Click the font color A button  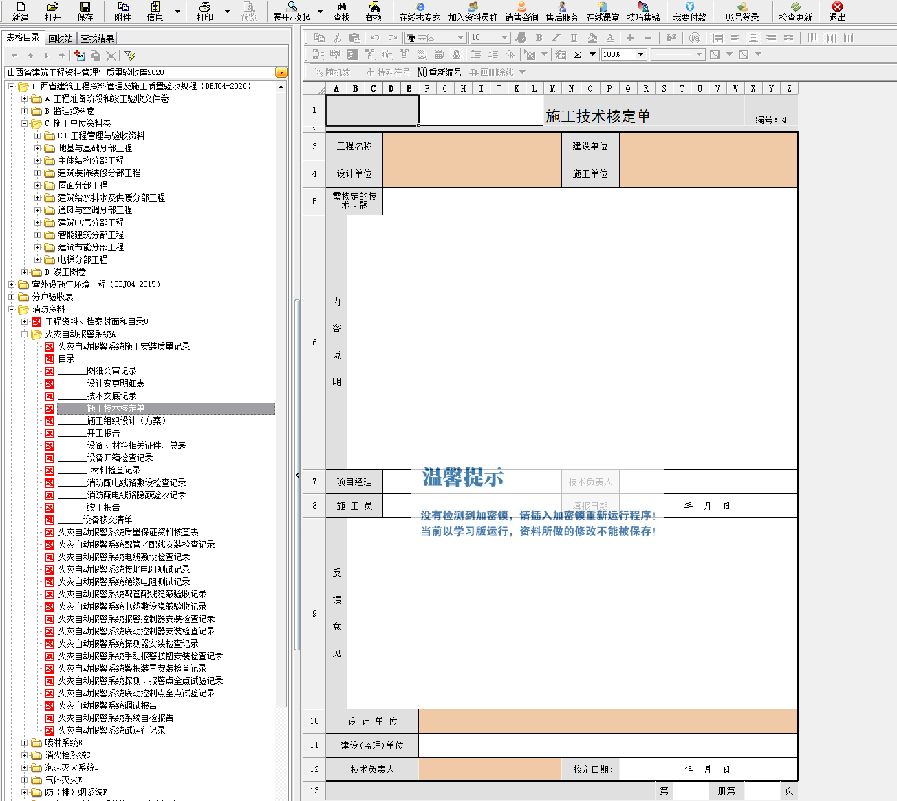[x=610, y=38]
